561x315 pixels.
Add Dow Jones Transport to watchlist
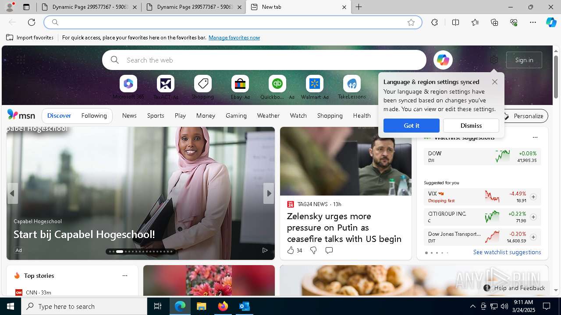click(533, 237)
